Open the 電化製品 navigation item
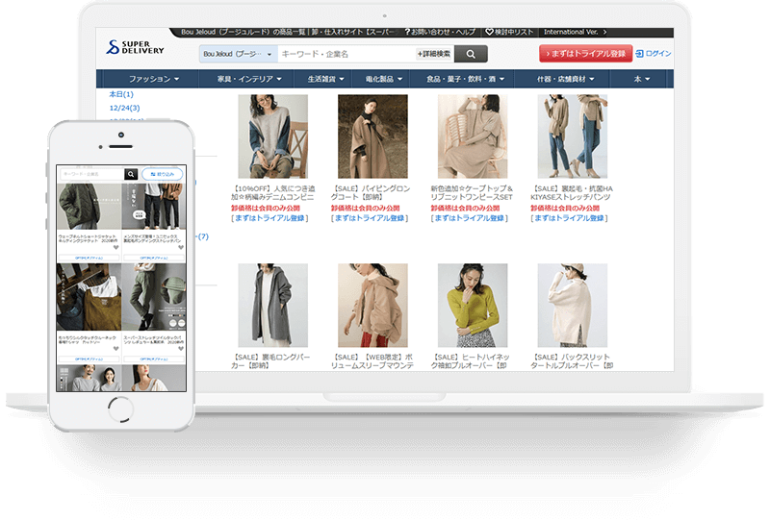Screen dimensions: 770x520 (x=384, y=79)
